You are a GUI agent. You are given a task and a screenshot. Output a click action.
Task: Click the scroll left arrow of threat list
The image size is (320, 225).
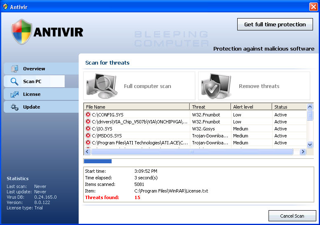87,151
